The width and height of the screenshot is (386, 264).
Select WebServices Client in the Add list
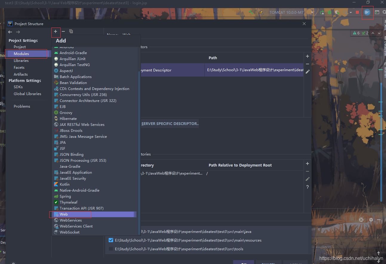click(x=94, y=226)
